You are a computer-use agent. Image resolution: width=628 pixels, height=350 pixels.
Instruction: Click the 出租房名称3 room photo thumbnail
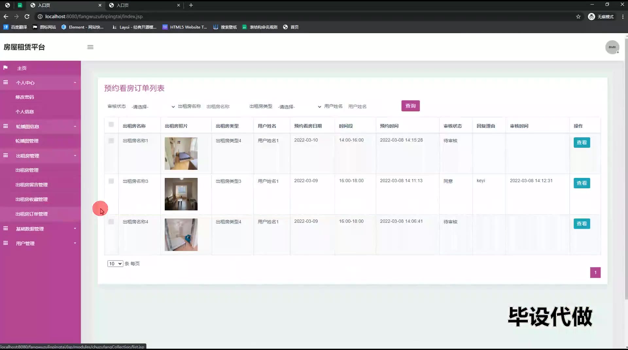click(x=181, y=194)
